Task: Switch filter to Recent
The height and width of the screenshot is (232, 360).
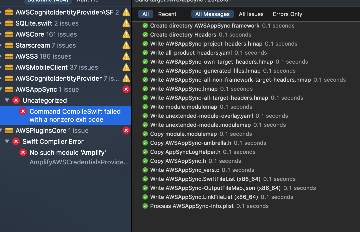Action: (x=167, y=14)
